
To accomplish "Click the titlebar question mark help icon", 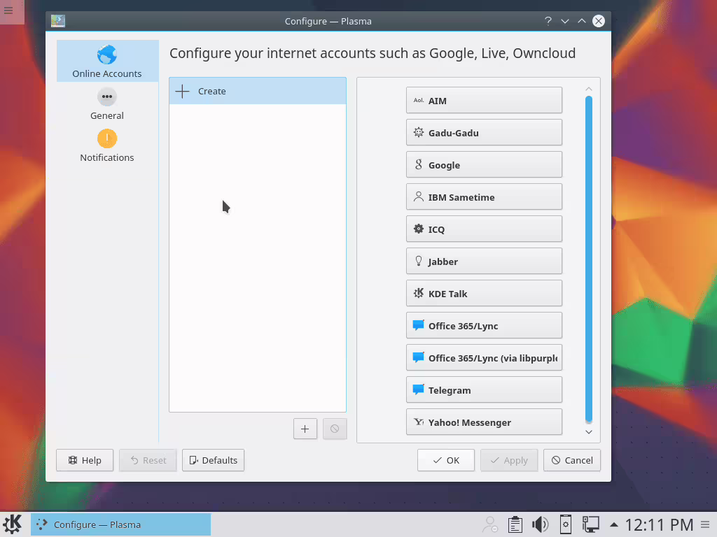I will point(548,21).
